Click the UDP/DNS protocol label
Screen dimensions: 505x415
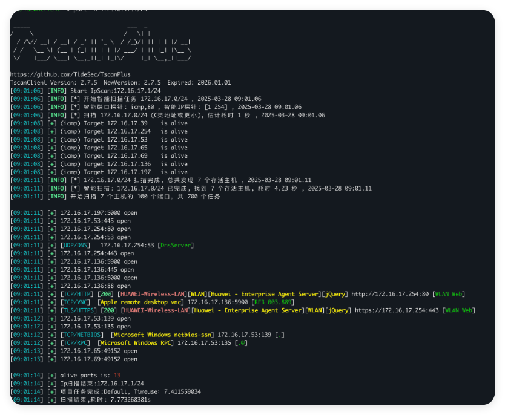click(x=75, y=246)
